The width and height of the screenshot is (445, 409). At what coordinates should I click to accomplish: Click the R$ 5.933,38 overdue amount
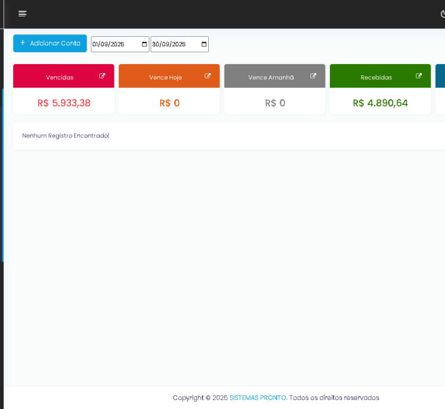point(63,103)
